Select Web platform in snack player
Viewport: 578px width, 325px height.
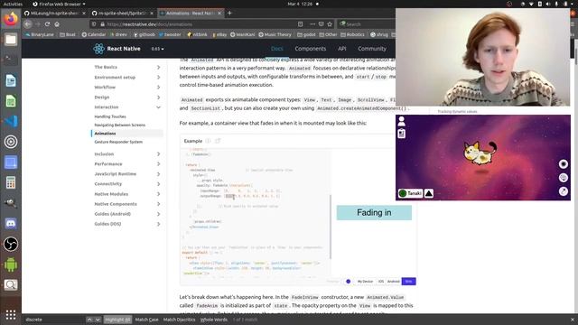408,282
